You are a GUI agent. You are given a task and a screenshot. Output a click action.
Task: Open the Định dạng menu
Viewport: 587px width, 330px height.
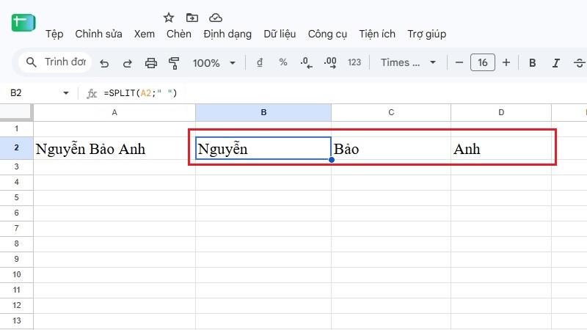227,34
